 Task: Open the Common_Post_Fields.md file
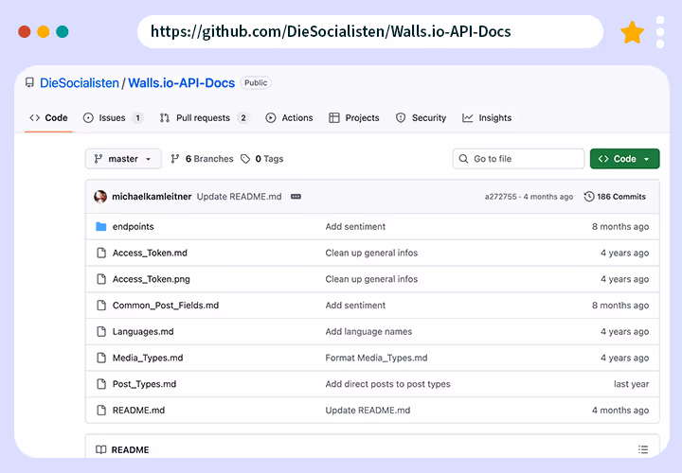pyautogui.click(x=166, y=306)
